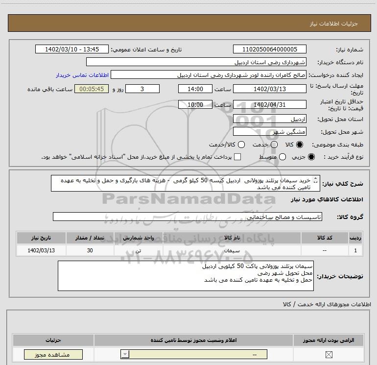Open اطلاعات تماس خریدار link
Screen dimensions: 377x365
[82, 75]
